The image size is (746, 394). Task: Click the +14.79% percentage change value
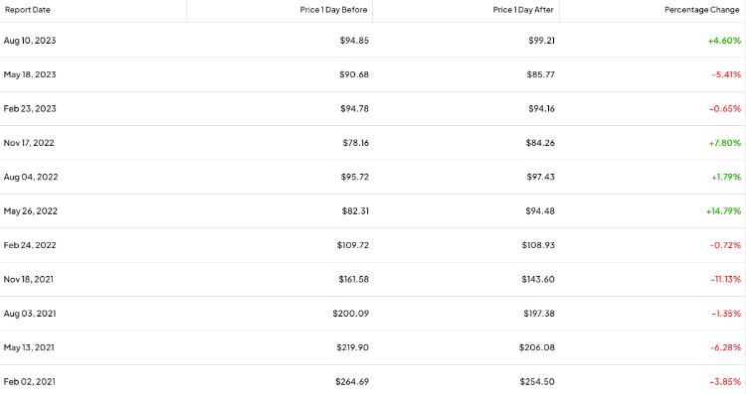723,211
